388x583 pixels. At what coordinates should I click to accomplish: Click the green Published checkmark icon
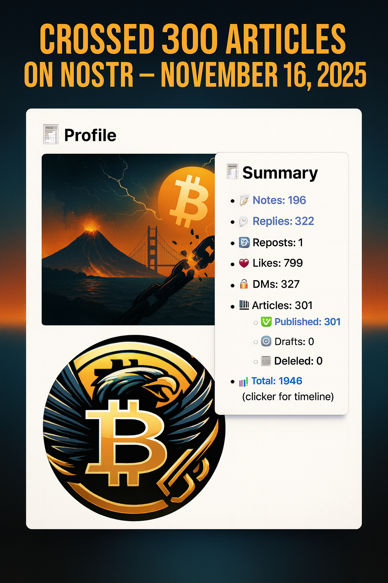pos(266,322)
